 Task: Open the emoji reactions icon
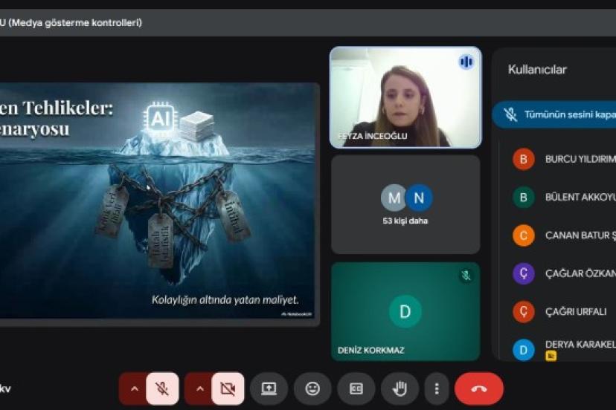312,388
